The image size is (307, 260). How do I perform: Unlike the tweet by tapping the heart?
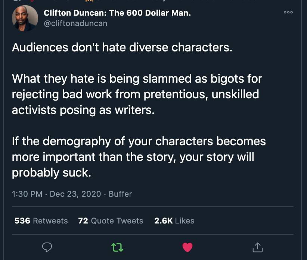(x=187, y=247)
